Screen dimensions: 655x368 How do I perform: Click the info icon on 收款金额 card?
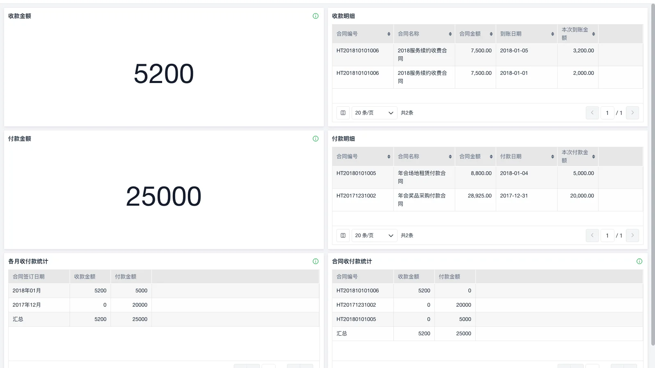[316, 16]
